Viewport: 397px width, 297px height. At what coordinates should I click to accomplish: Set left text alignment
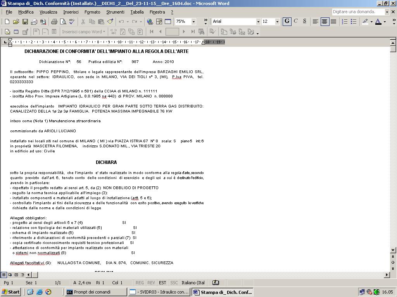pyautogui.click(x=316, y=22)
